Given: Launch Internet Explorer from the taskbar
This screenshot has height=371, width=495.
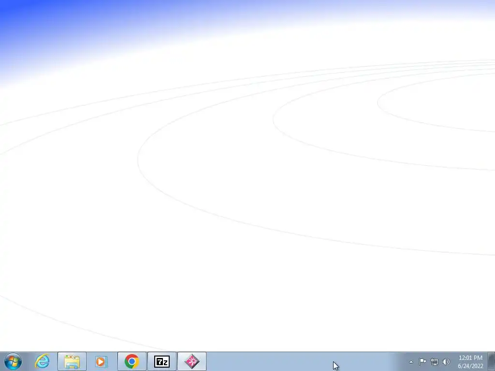Looking at the screenshot, I should point(43,361).
